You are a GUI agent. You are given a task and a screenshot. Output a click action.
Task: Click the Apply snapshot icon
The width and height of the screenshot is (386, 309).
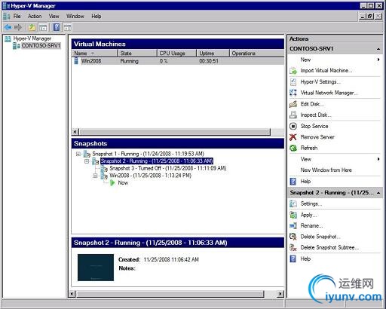pos(293,215)
